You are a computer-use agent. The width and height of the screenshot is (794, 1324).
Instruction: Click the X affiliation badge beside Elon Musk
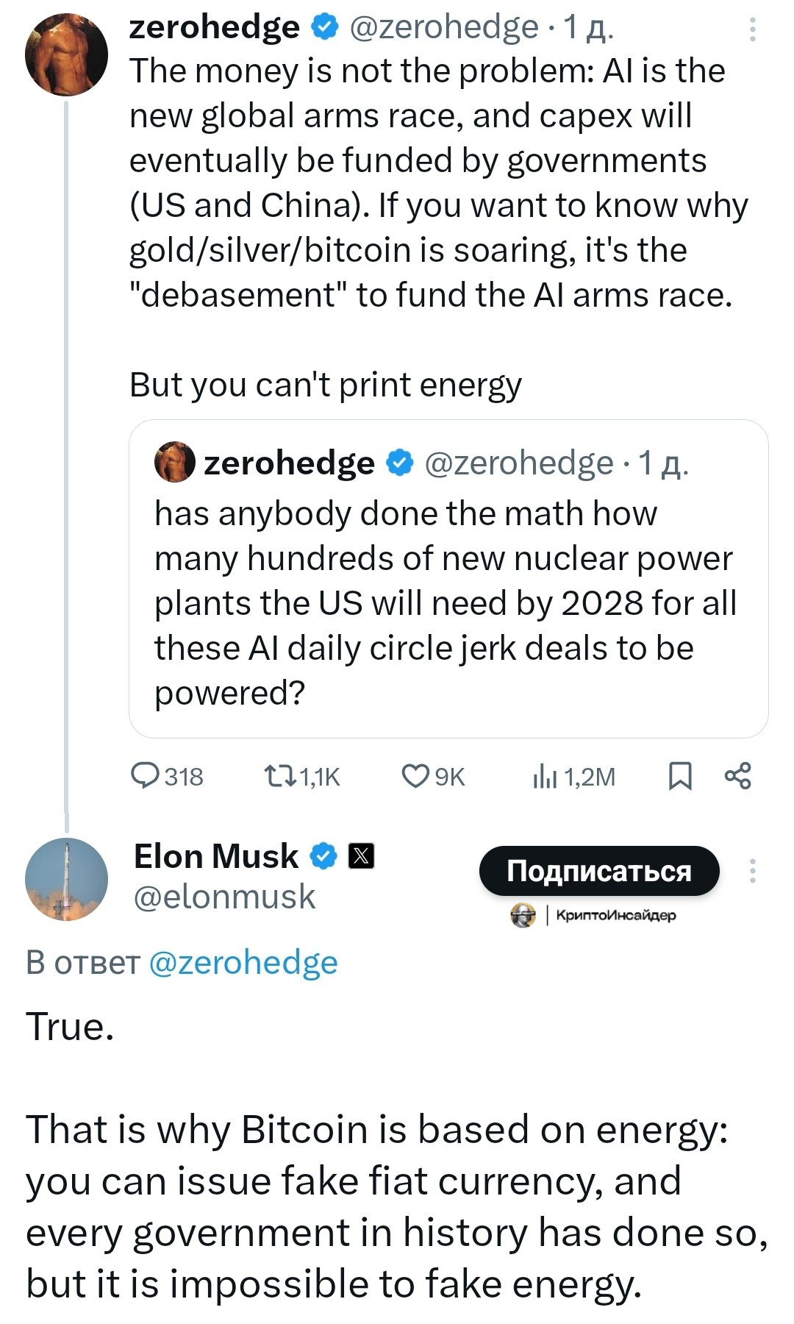pos(361,856)
